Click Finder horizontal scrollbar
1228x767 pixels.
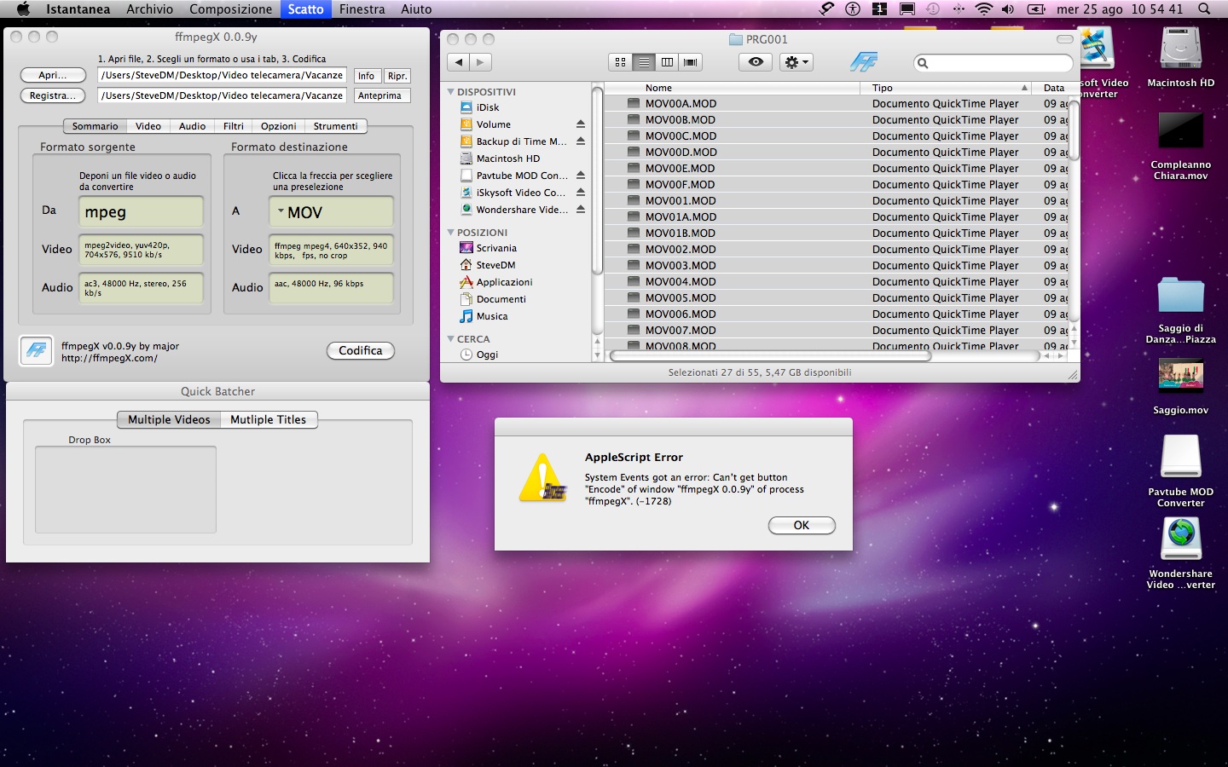tap(770, 355)
